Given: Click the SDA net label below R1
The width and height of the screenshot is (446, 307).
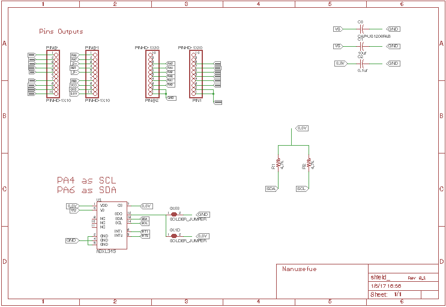Looking at the screenshot, I should click(x=271, y=188).
